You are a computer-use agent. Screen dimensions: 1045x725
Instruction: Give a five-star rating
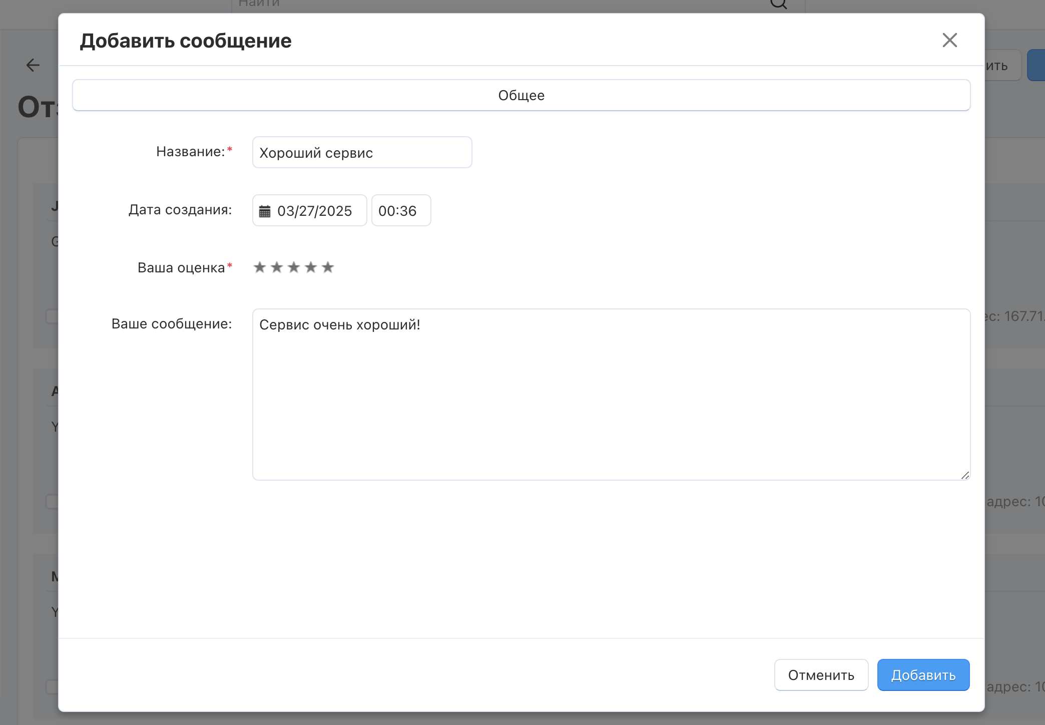[x=328, y=267]
